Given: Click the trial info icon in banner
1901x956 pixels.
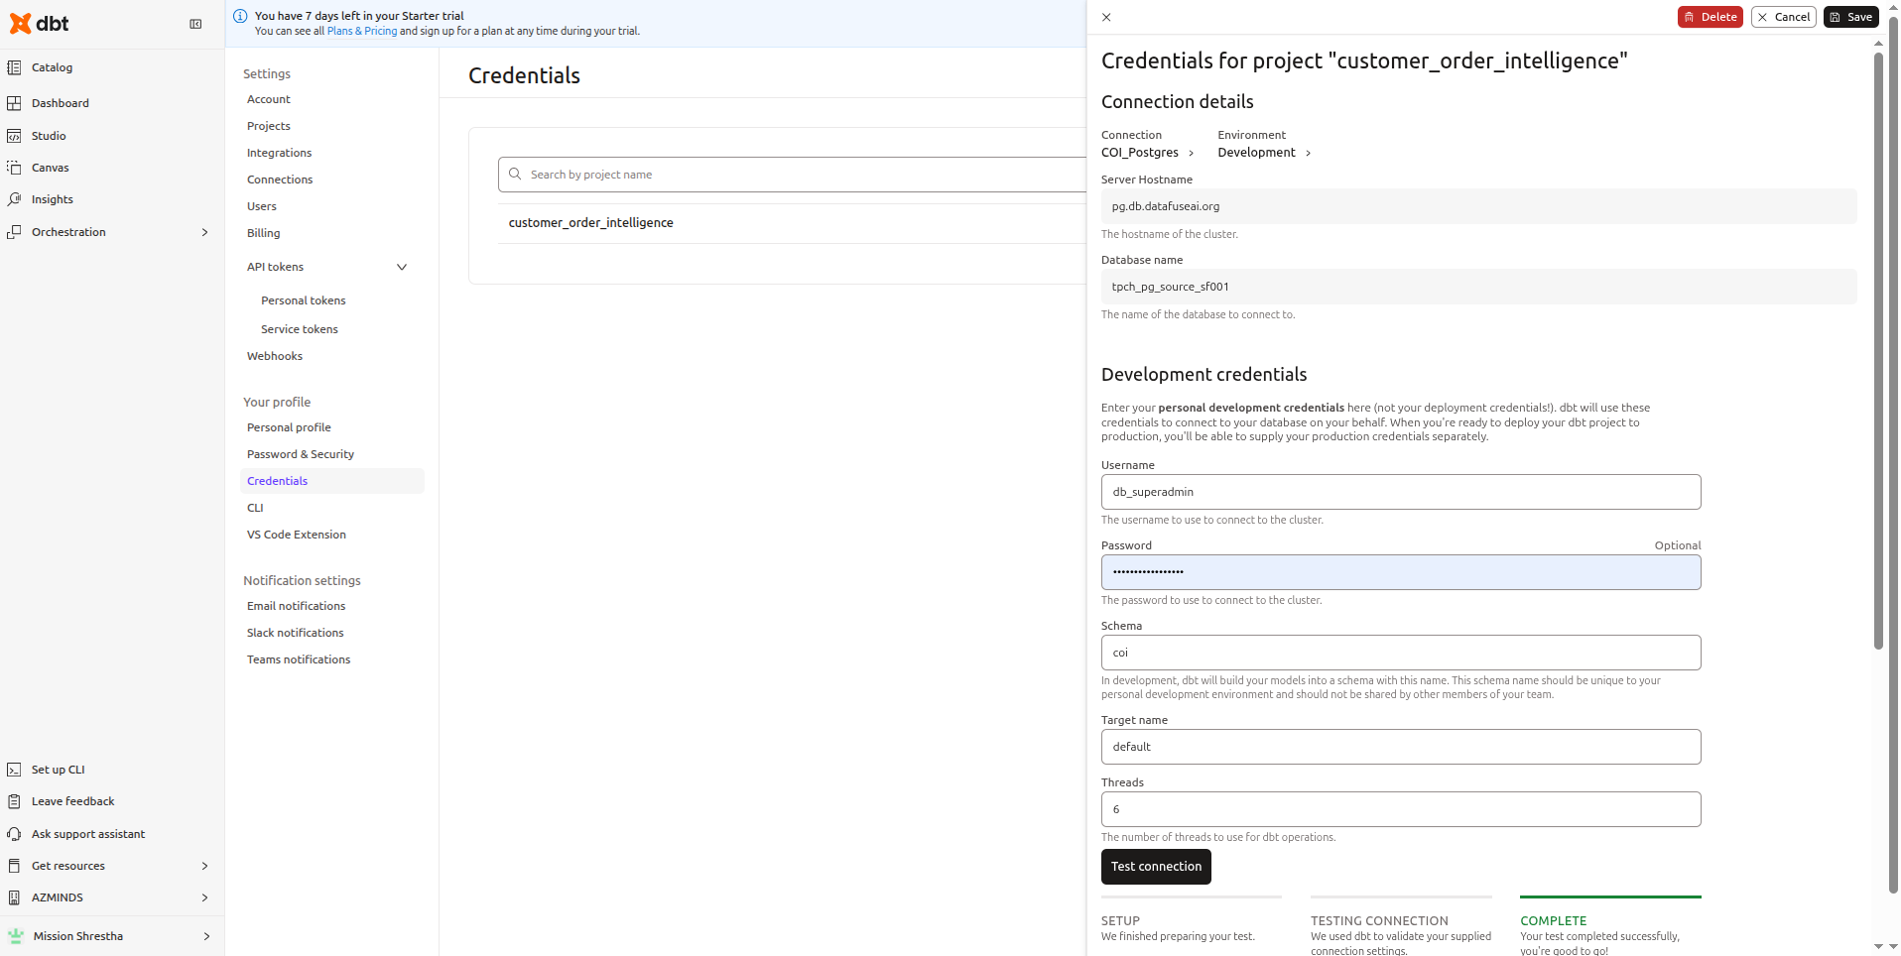Looking at the screenshot, I should pos(240,16).
